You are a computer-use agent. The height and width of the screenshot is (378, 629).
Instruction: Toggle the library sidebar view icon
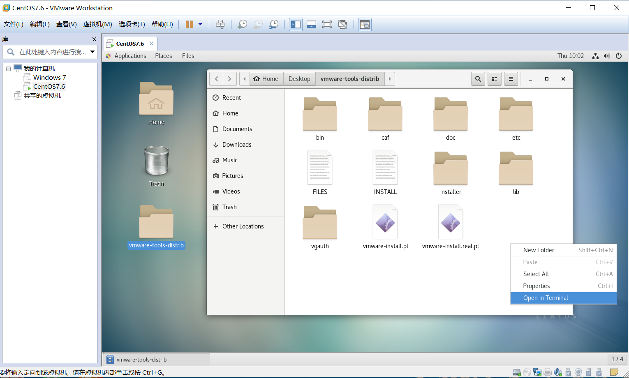pyautogui.click(x=296, y=24)
